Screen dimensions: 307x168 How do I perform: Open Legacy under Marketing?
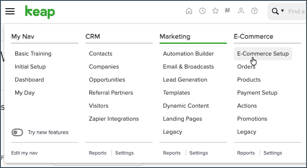tap(173, 132)
